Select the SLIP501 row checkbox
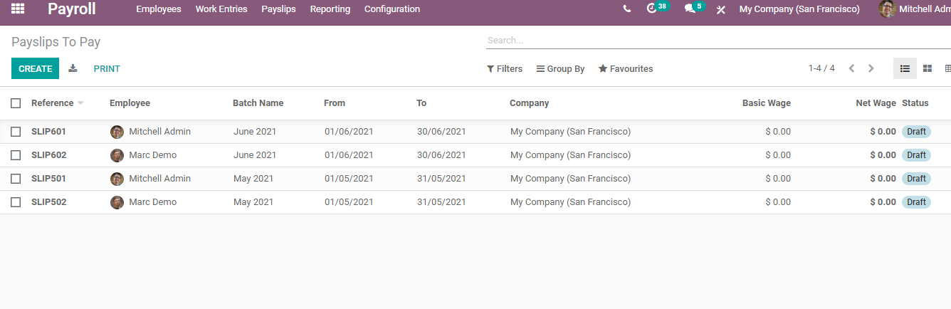The height and width of the screenshot is (309, 951). click(x=16, y=179)
